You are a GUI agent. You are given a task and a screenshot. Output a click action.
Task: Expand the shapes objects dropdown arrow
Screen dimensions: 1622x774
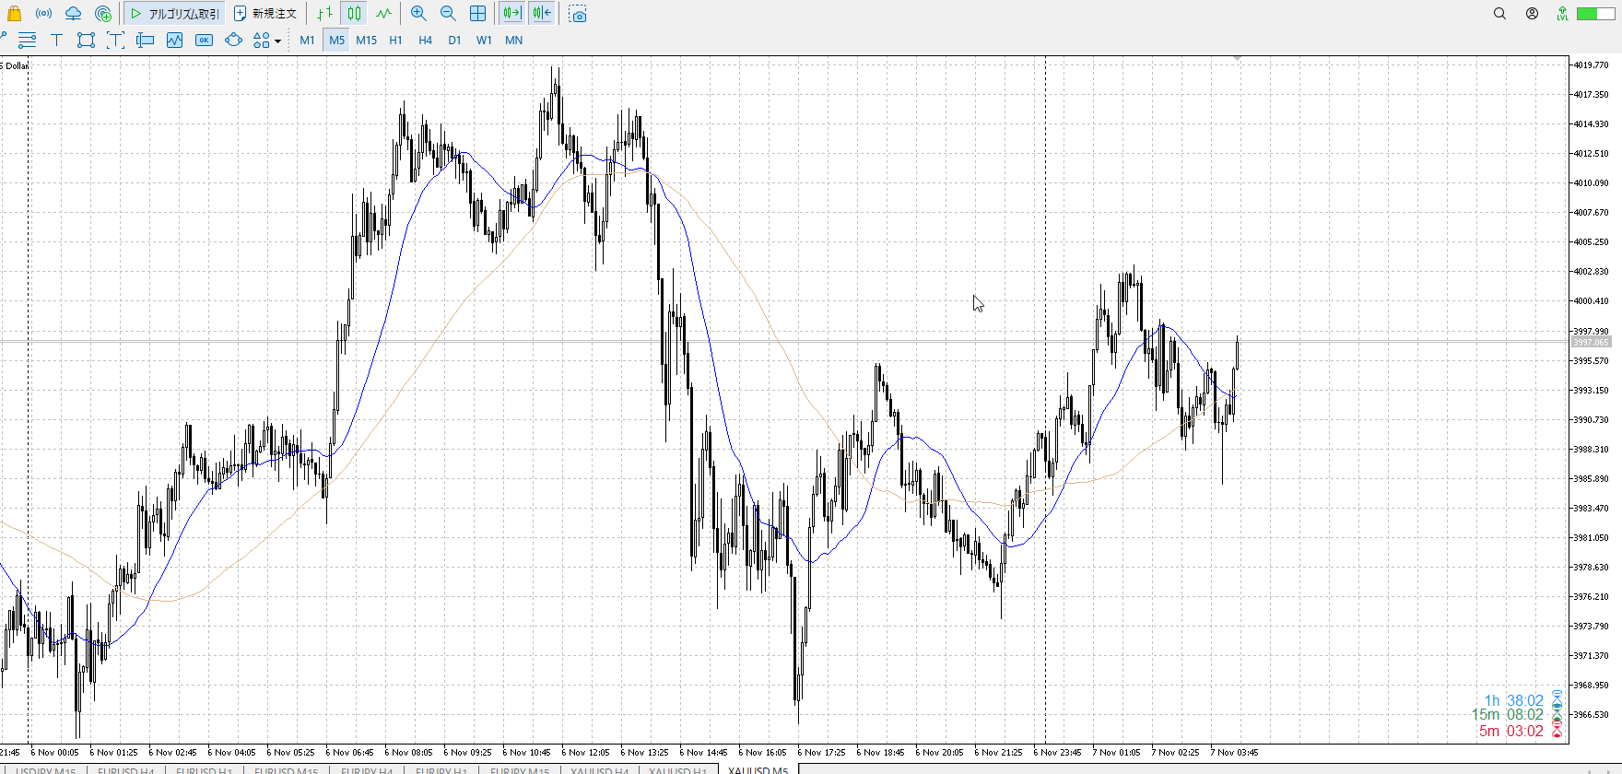point(277,41)
